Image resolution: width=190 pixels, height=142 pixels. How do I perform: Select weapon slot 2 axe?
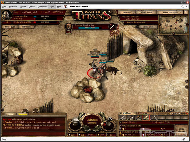tap(130, 118)
